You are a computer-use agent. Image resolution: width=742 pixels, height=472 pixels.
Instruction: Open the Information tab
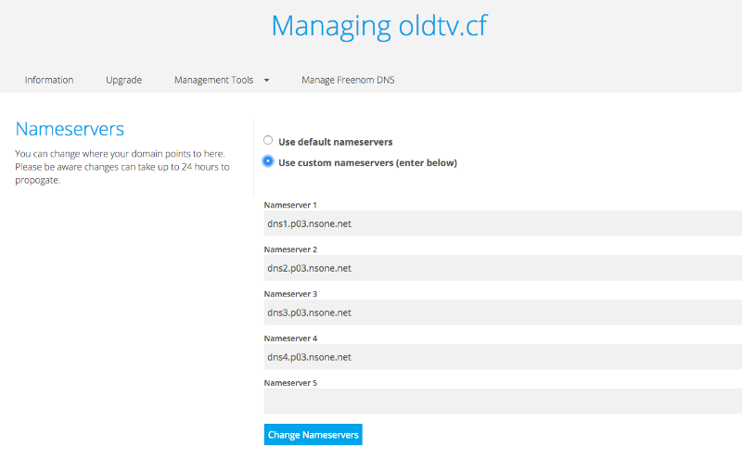(x=49, y=80)
